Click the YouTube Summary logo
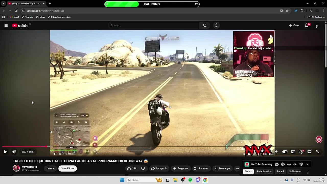Screen dimensions: 327x184 click(247, 164)
